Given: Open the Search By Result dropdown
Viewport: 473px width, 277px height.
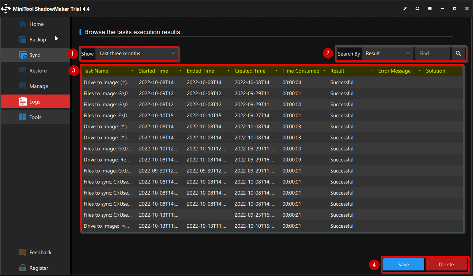Looking at the screenshot, I should point(387,53).
